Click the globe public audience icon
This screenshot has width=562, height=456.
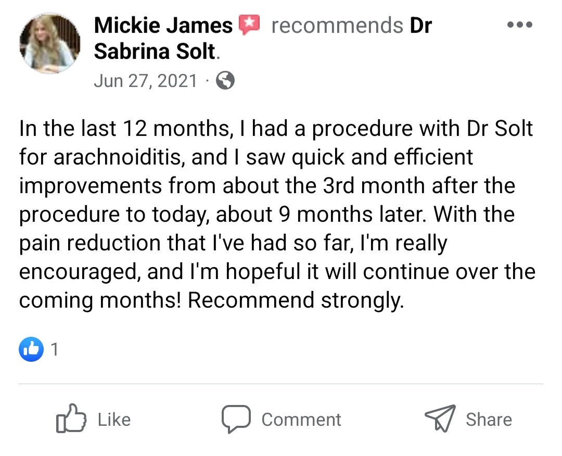point(225,80)
